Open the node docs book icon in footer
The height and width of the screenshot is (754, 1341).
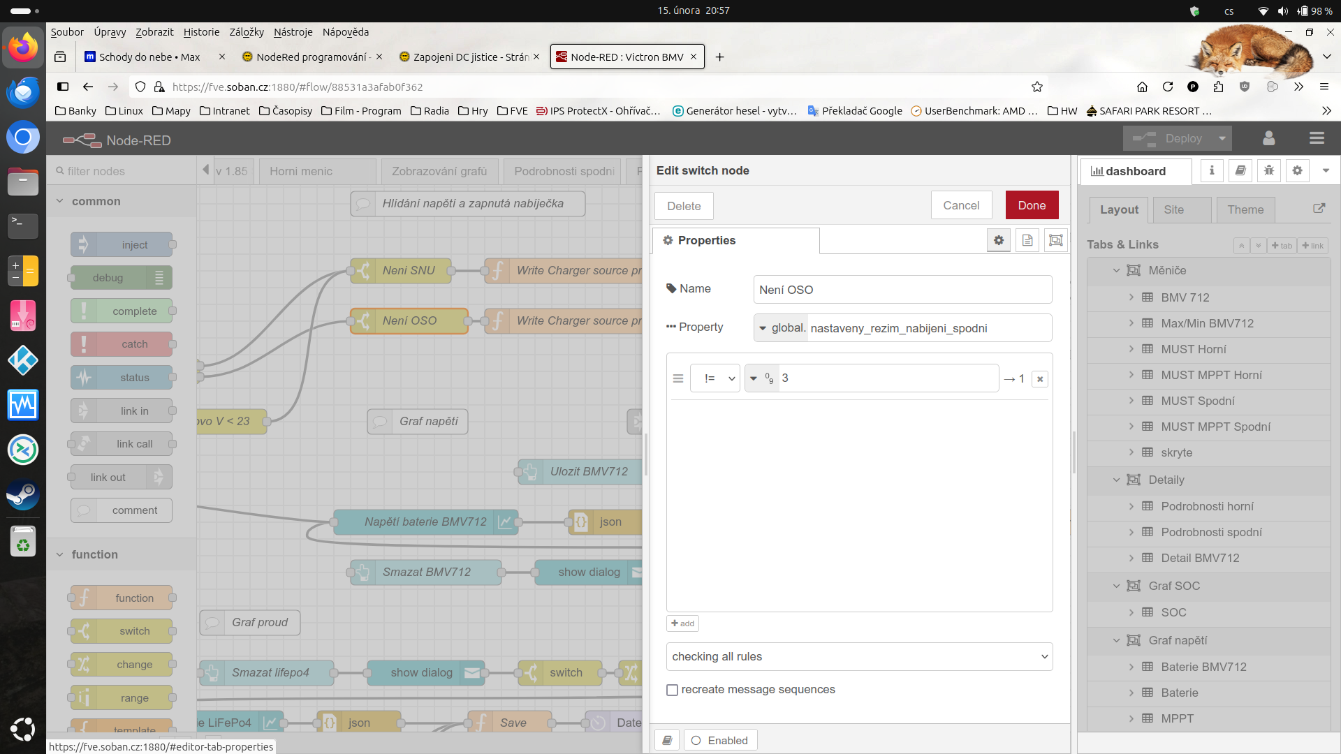667,740
